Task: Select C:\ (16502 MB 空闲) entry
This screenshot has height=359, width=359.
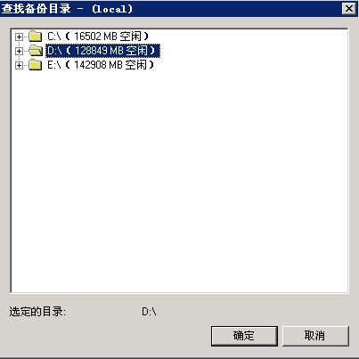Action: coord(98,37)
